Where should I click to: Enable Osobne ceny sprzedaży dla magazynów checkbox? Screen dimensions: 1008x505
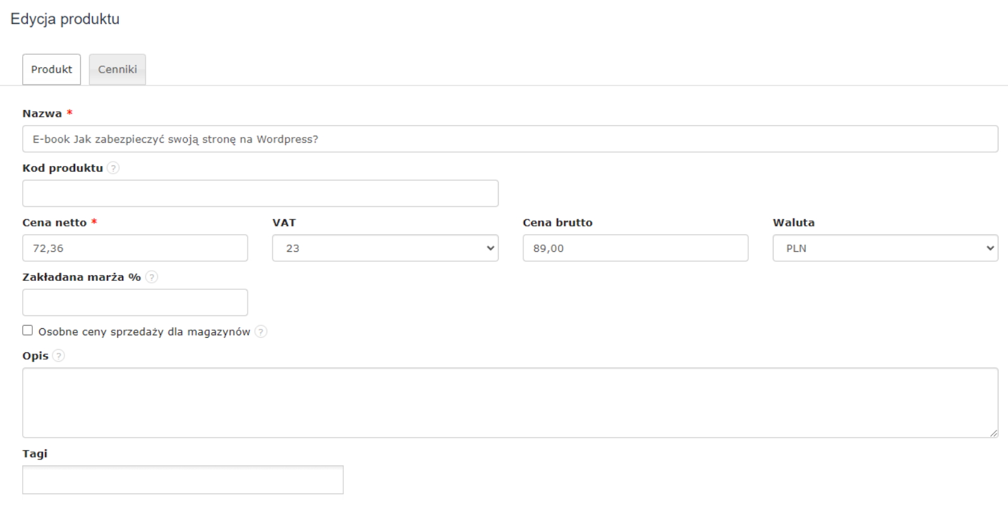(28, 331)
